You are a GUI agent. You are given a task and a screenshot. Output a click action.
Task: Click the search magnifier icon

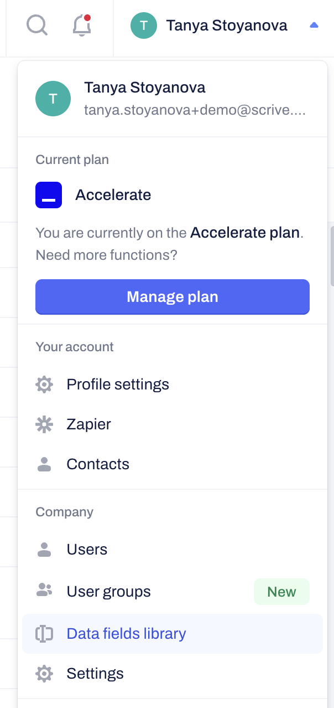[x=37, y=25]
